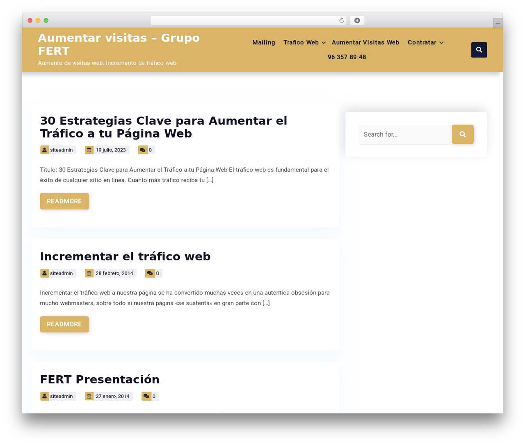
Task: Click author icon of 30 Estrategias post
Action: click(45, 150)
